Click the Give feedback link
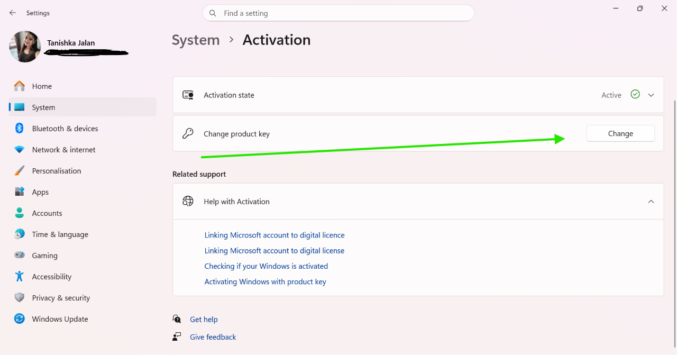Screen dimensions: 677x355 click(213, 337)
